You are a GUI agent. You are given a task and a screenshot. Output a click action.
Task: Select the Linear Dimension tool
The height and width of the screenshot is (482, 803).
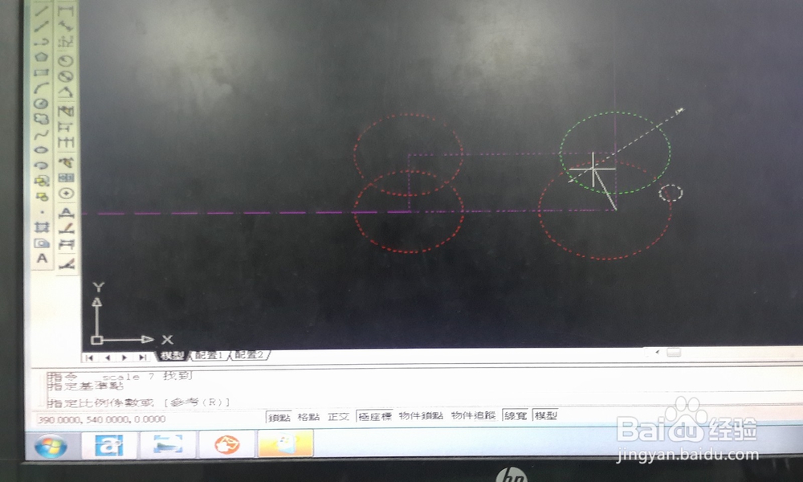(66, 10)
